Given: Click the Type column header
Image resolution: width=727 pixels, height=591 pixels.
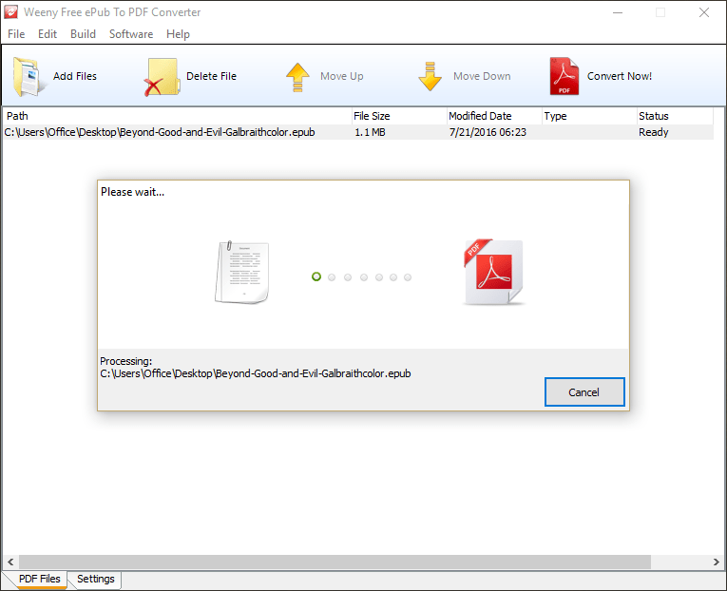Looking at the screenshot, I should click(589, 116).
